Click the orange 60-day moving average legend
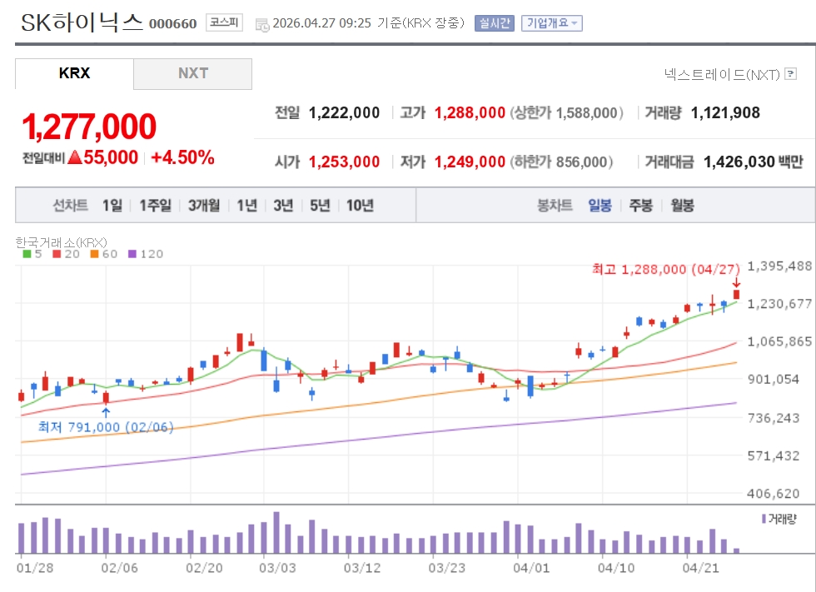Screen dimensions: 816x592 pyautogui.click(x=104, y=254)
